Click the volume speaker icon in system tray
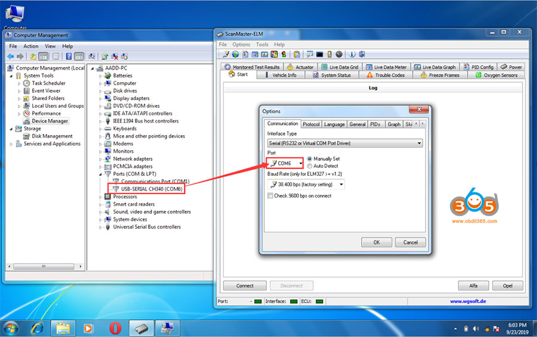The height and width of the screenshot is (337, 537). (x=476, y=329)
